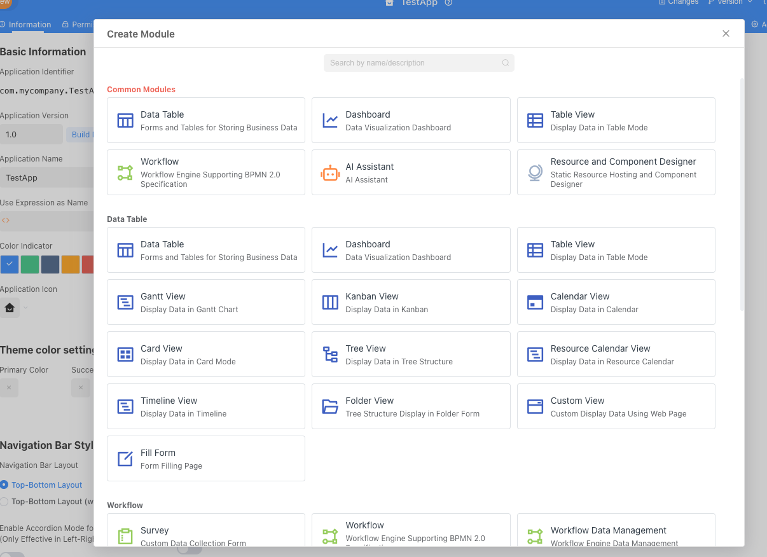Click the search magnifier icon in search box
This screenshot has width=767, height=557.
click(x=506, y=63)
